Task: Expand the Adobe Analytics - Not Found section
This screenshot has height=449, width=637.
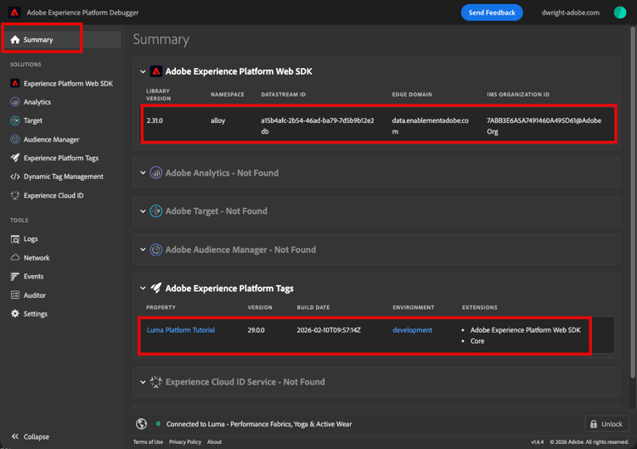Action: [143, 173]
